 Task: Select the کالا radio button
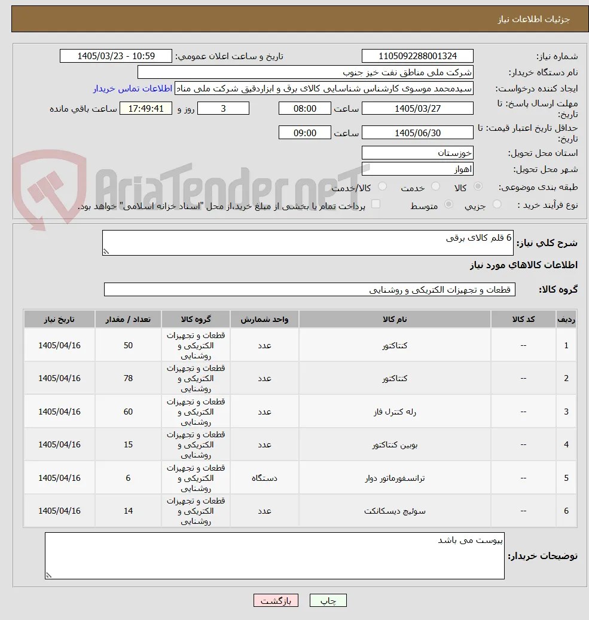click(x=478, y=186)
